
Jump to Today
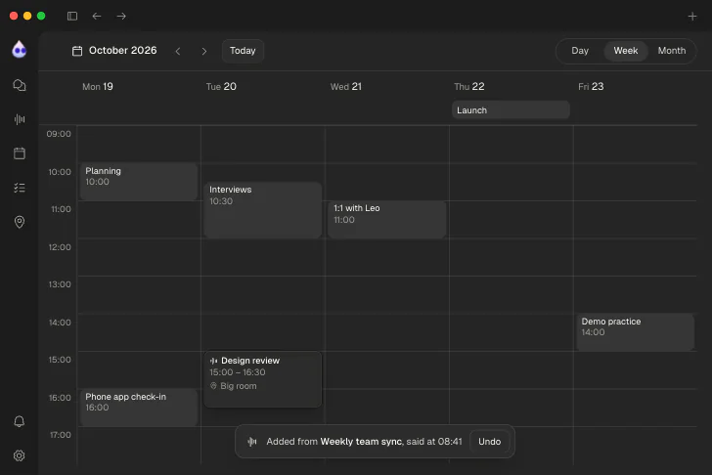click(243, 51)
